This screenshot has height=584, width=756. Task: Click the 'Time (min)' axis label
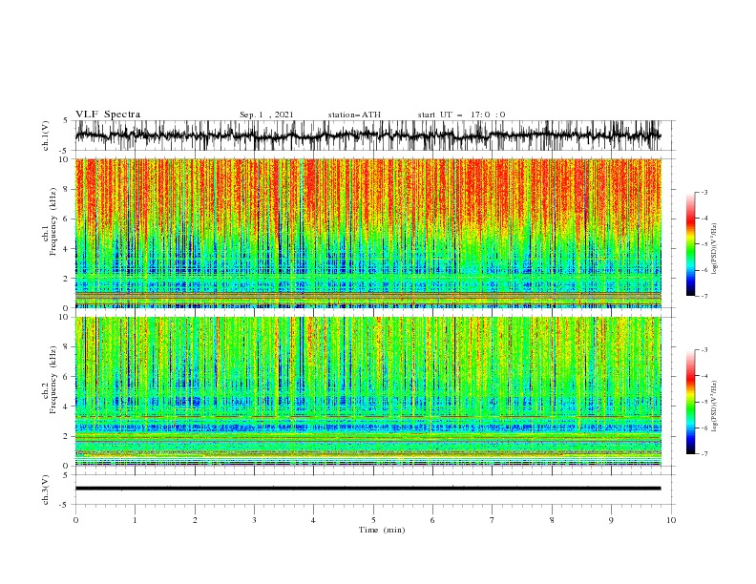tap(382, 530)
